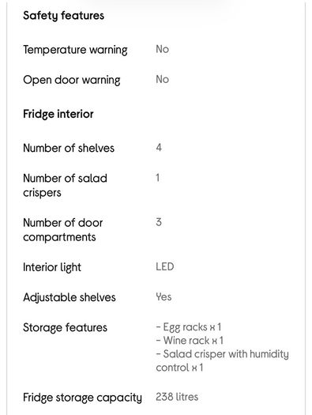Select Open door warning value No
The height and width of the screenshot is (415, 312).
tap(163, 79)
